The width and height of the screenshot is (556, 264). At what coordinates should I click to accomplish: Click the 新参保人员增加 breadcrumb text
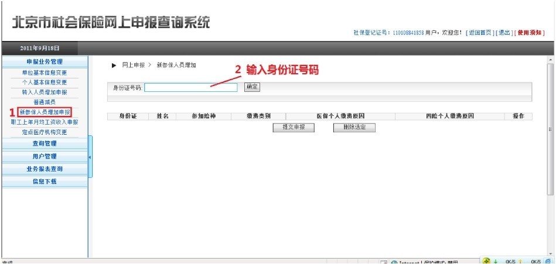pyautogui.click(x=176, y=65)
